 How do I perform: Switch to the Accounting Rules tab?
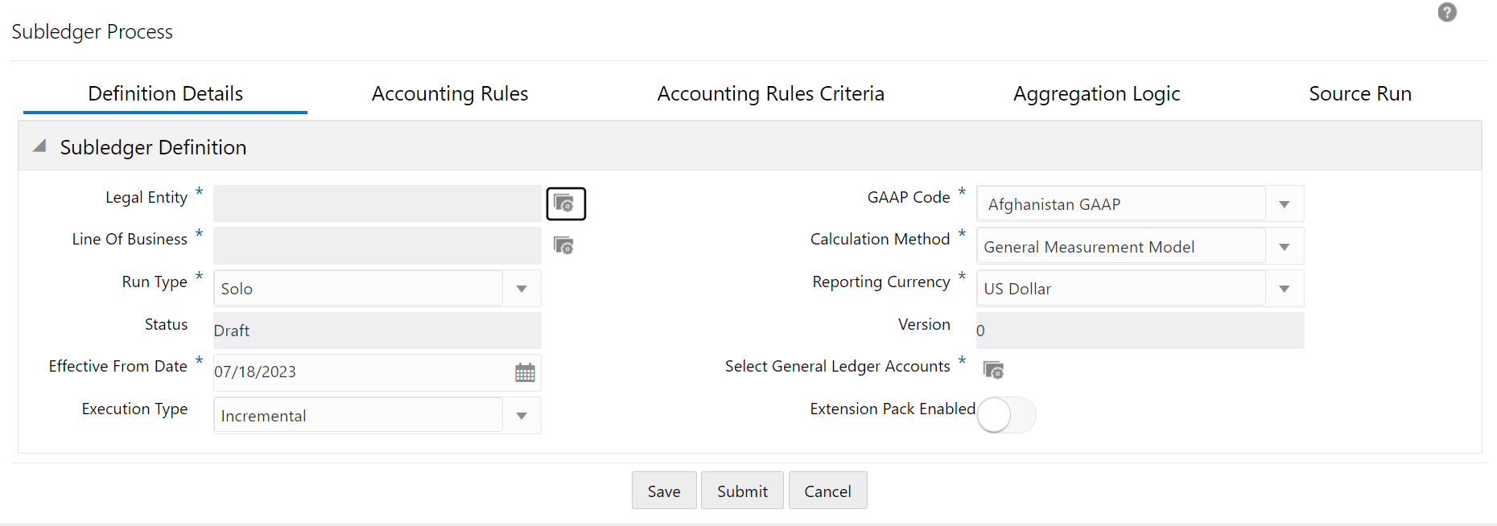[449, 94]
